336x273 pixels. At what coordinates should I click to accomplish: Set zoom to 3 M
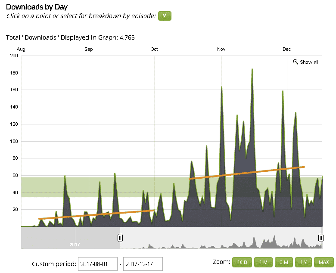click(x=284, y=262)
